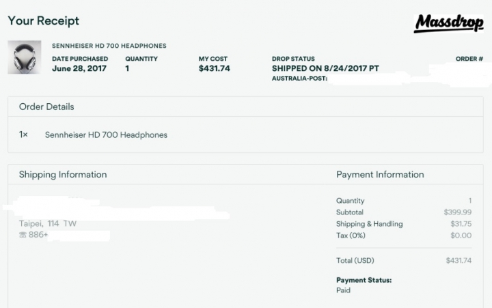The image size is (492, 308).
Task: Click the Paid payment status text
Action: [343, 290]
